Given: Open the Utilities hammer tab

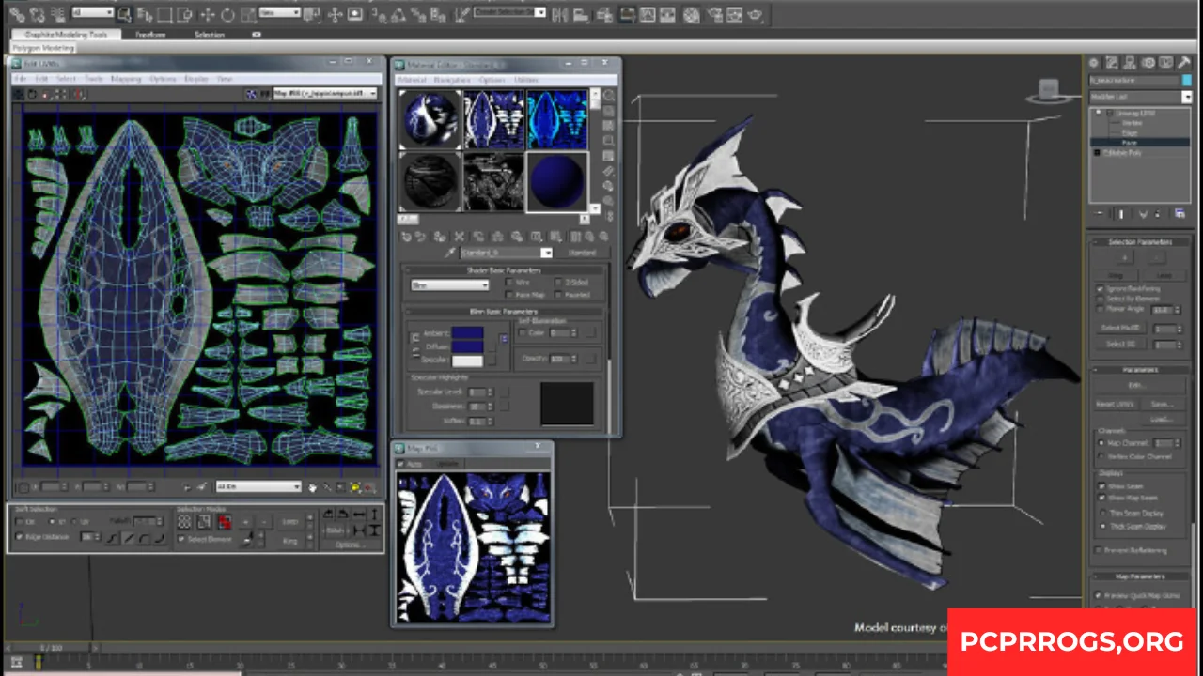Looking at the screenshot, I should [1184, 63].
